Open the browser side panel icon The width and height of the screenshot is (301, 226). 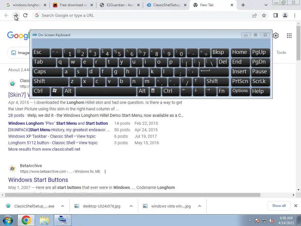[x=276, y=15]
